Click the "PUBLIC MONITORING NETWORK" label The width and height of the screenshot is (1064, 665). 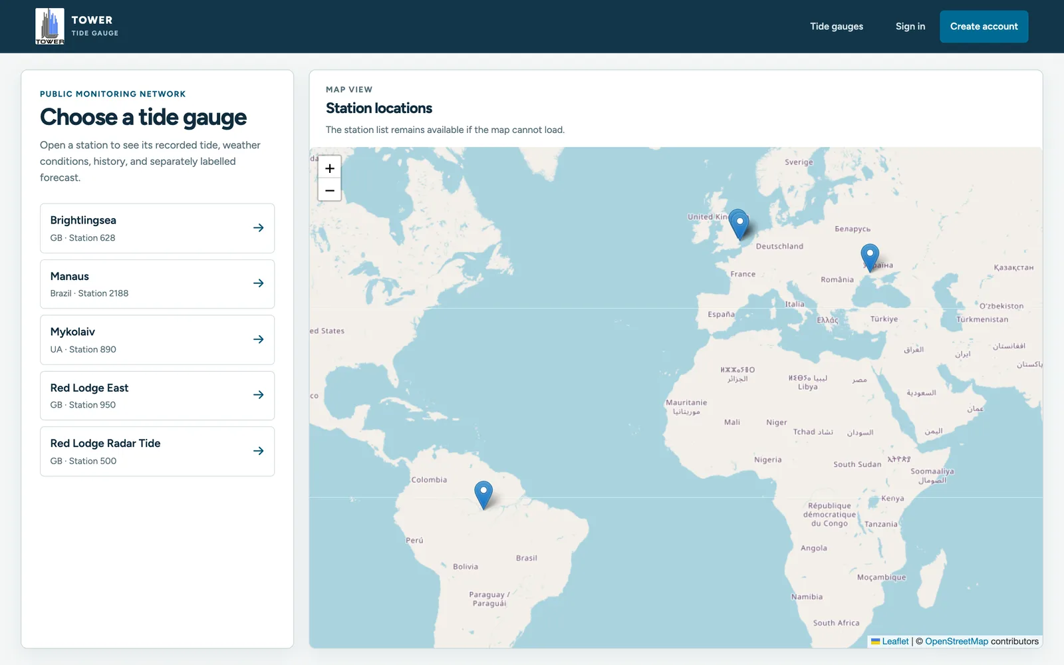click(x=113, y=94)
